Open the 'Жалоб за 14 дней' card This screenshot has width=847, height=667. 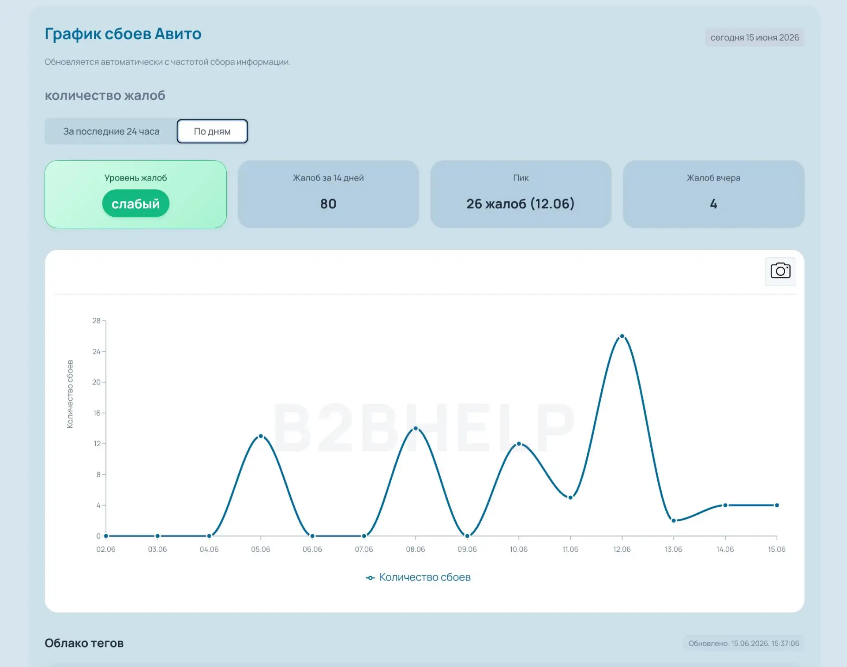pyautogui.click(x=328, y=194)
